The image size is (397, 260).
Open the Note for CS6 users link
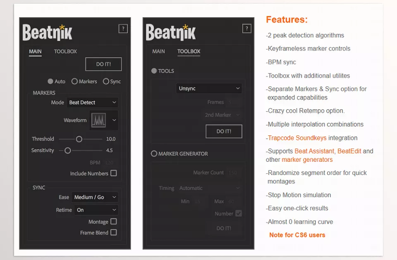pyautogui.click(x=297, y=235)
